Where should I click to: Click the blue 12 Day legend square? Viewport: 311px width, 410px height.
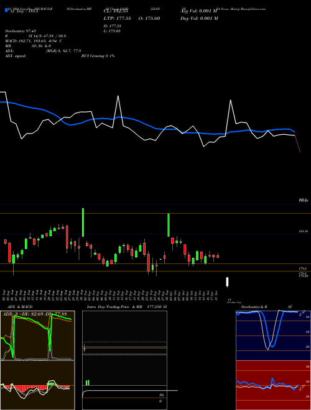pyautogui.click(x=6, y=10)
